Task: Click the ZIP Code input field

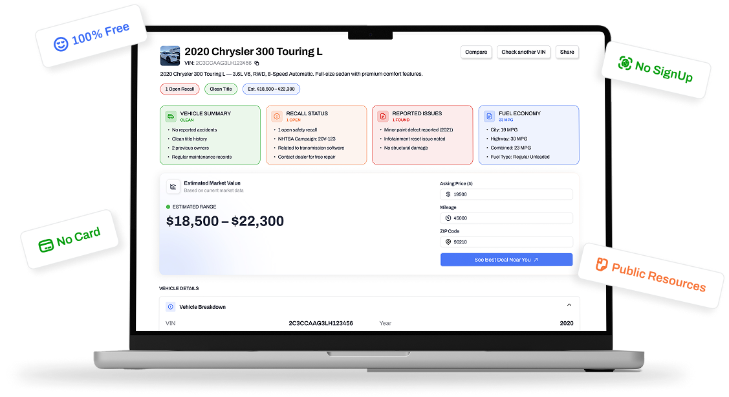Action: coord(506,242)
